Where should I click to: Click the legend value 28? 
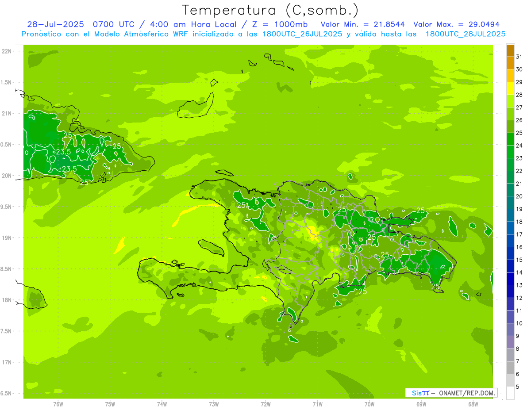coord(519,95)
